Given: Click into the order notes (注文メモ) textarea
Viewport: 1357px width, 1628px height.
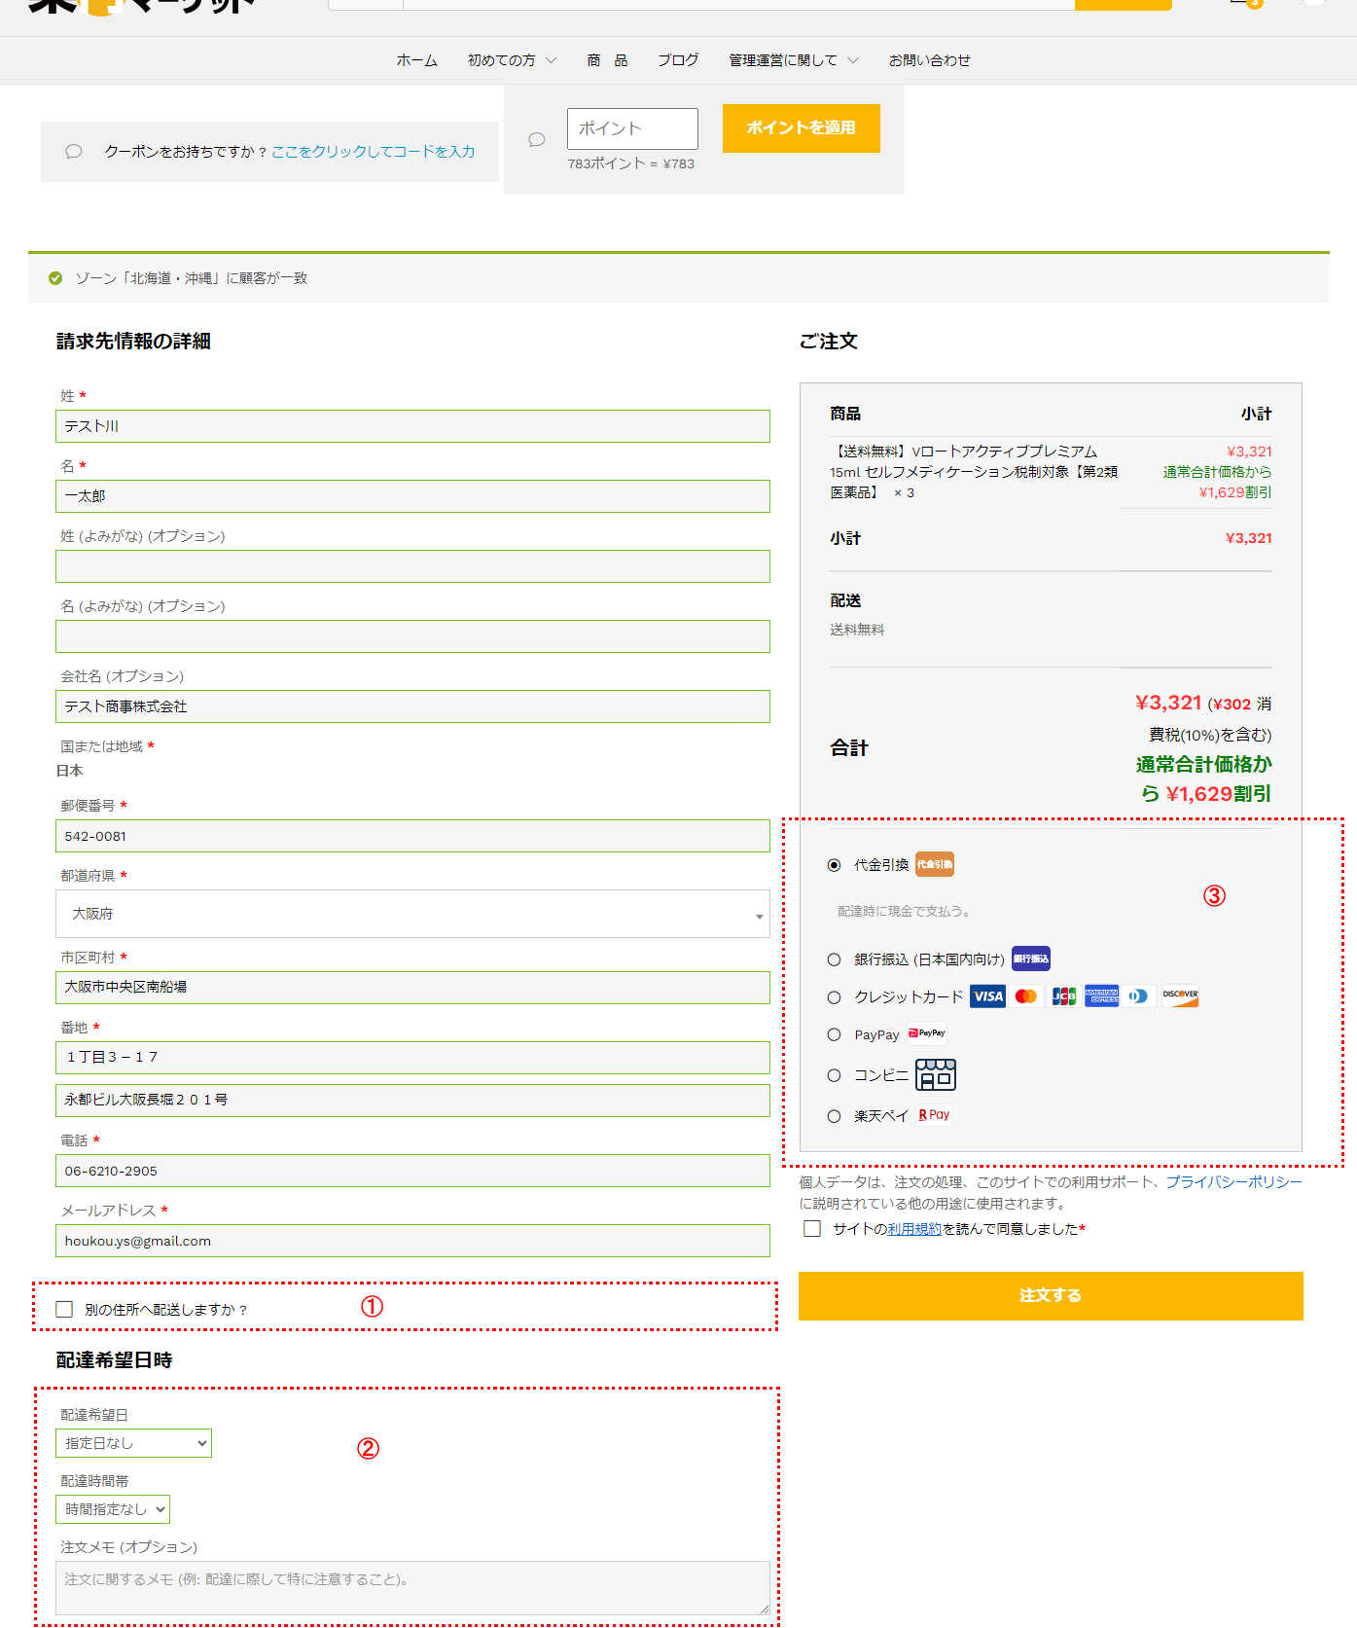Looking at the screenshot, I should click(412, 1589).
